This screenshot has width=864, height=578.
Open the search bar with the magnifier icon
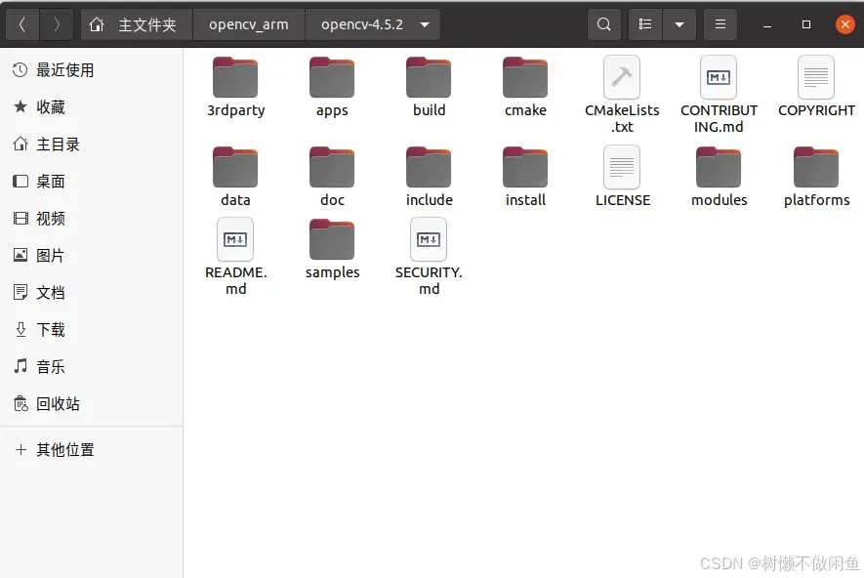point(603,23)
